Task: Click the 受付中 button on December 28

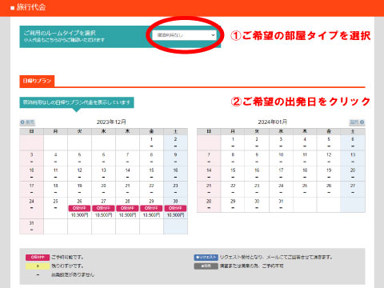Action: click(x=127, y=208)
